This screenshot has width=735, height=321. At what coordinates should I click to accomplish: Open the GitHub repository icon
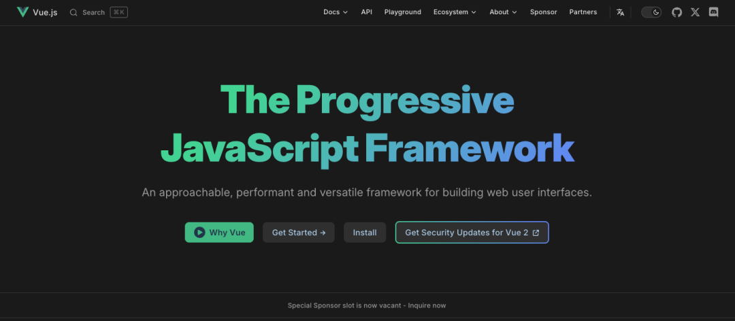(x=677, y=12)
